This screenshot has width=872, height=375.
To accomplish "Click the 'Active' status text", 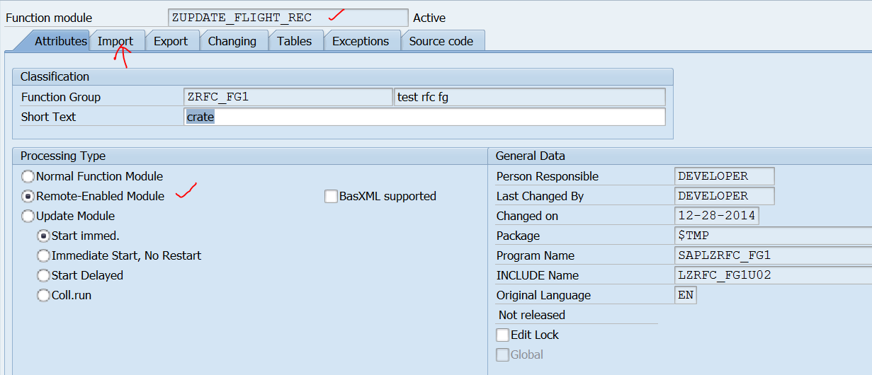I will click(x=429, y=18).
